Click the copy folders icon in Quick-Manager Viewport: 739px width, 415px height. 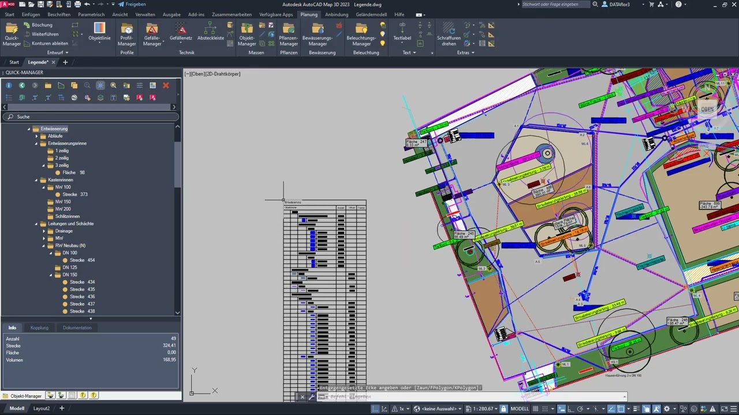(74, 85)
